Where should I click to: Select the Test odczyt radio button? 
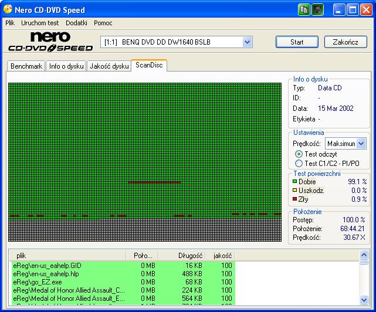(299, 154)
